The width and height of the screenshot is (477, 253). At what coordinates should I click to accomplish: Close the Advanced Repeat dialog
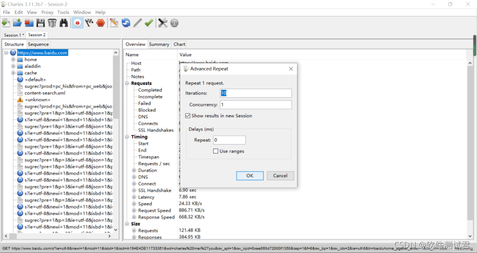click(291, 69)
